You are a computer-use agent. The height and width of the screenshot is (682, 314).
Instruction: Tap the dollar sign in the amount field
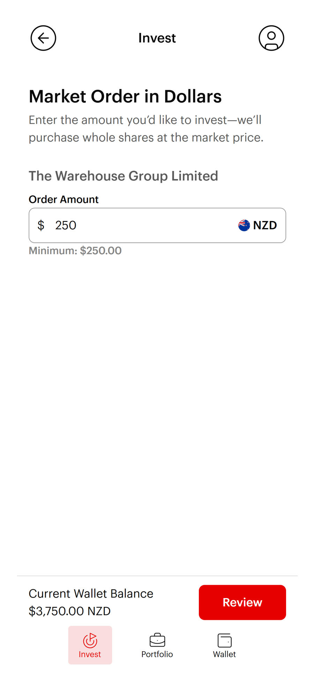click(x=41, y=225)
